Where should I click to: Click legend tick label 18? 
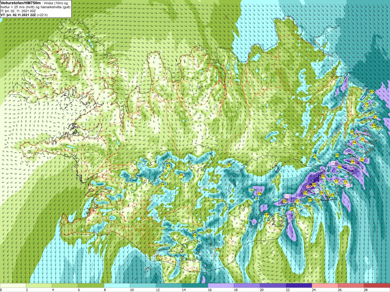(x=236, y=290)
